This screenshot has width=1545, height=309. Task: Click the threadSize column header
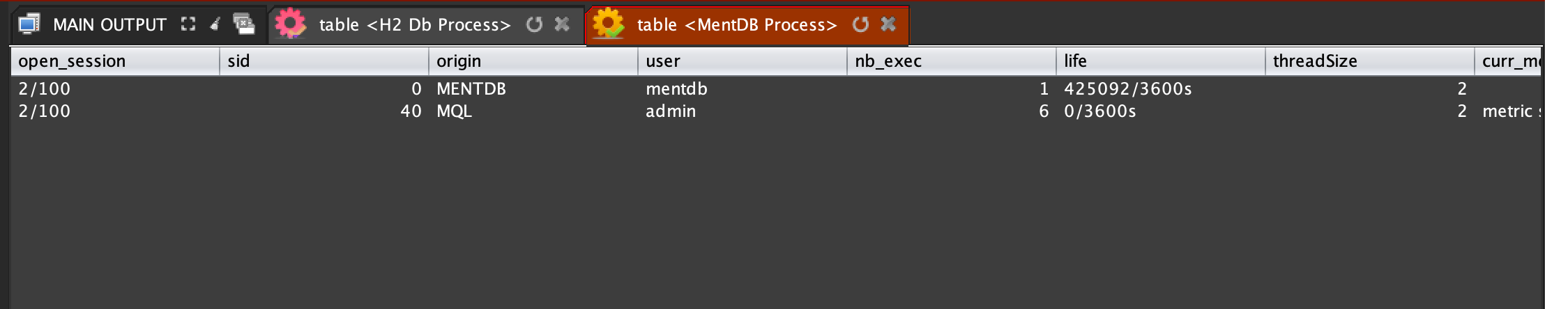1369,61
